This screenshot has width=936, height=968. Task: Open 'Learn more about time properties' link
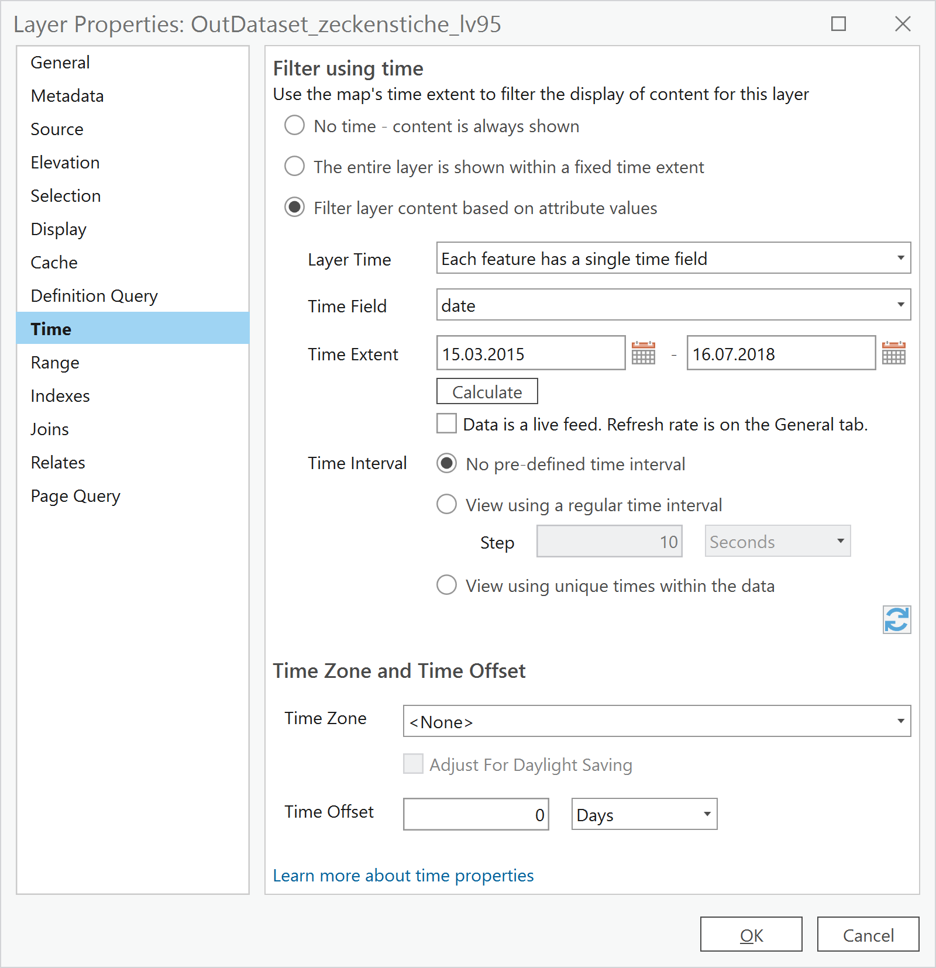tap(403, 876)
